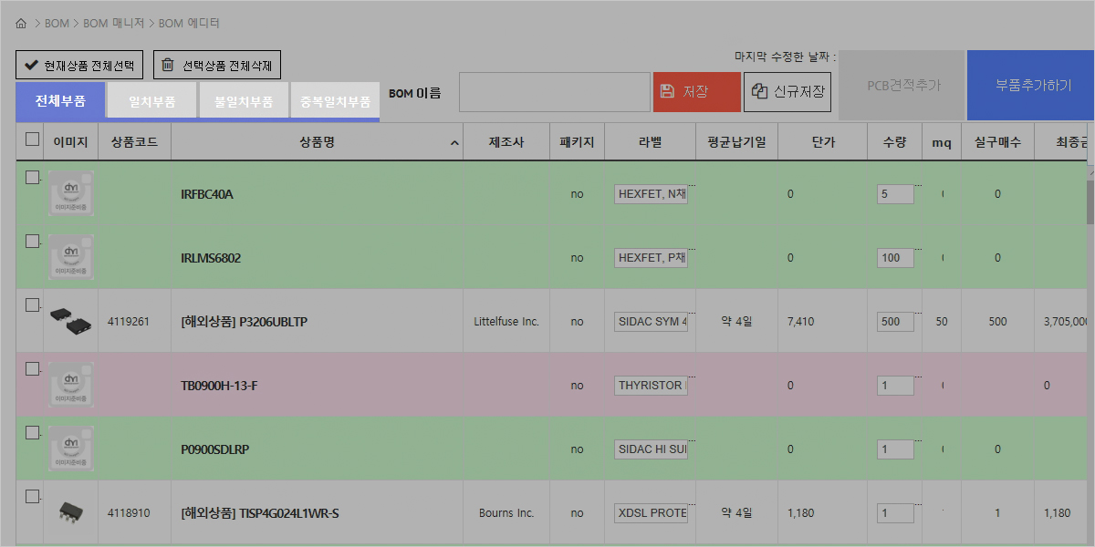1095x547 pixels.
Task: Toggle the select-all checkbox in table header
Action: tap(33, 139)
